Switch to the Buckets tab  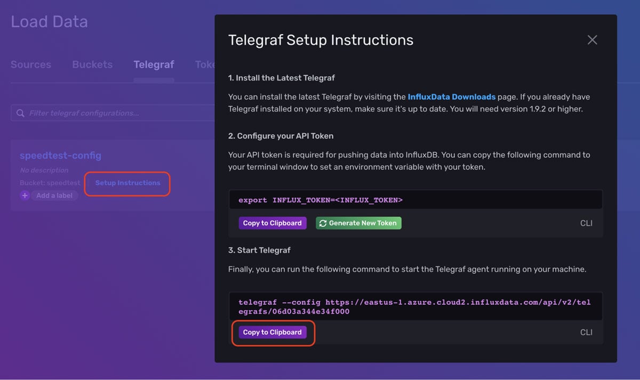point(92,64)
